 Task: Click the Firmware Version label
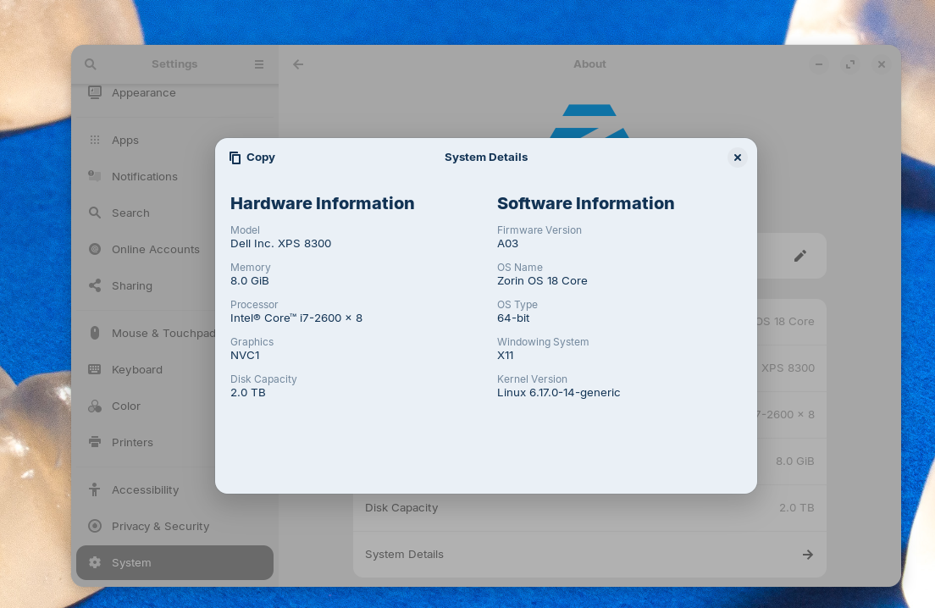(539, 230)
